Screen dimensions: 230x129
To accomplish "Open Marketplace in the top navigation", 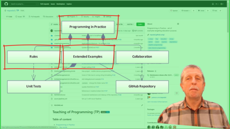I will click(x=61, y=4).
